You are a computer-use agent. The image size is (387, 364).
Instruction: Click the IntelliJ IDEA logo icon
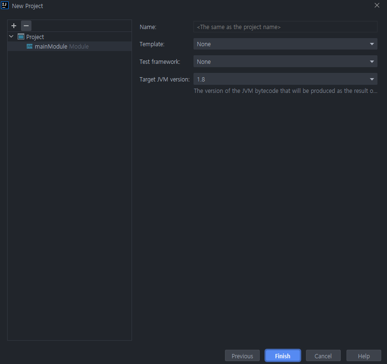pyautogui.click(x=5, y=5)
